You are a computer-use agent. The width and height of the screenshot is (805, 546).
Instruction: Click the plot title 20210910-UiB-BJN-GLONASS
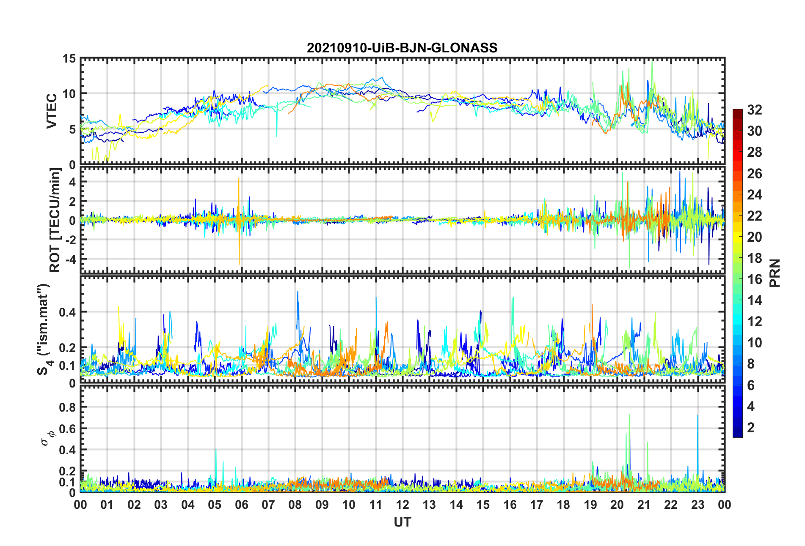point(402,48)
